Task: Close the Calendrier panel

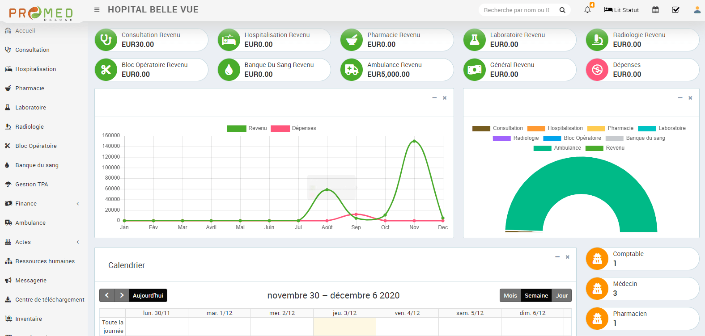Action: click(568, 257)
